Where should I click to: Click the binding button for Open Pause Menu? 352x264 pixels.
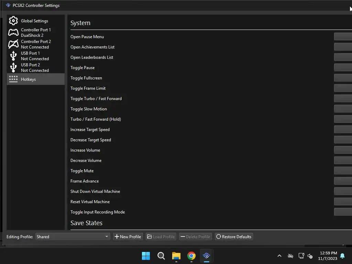[343, 36]
